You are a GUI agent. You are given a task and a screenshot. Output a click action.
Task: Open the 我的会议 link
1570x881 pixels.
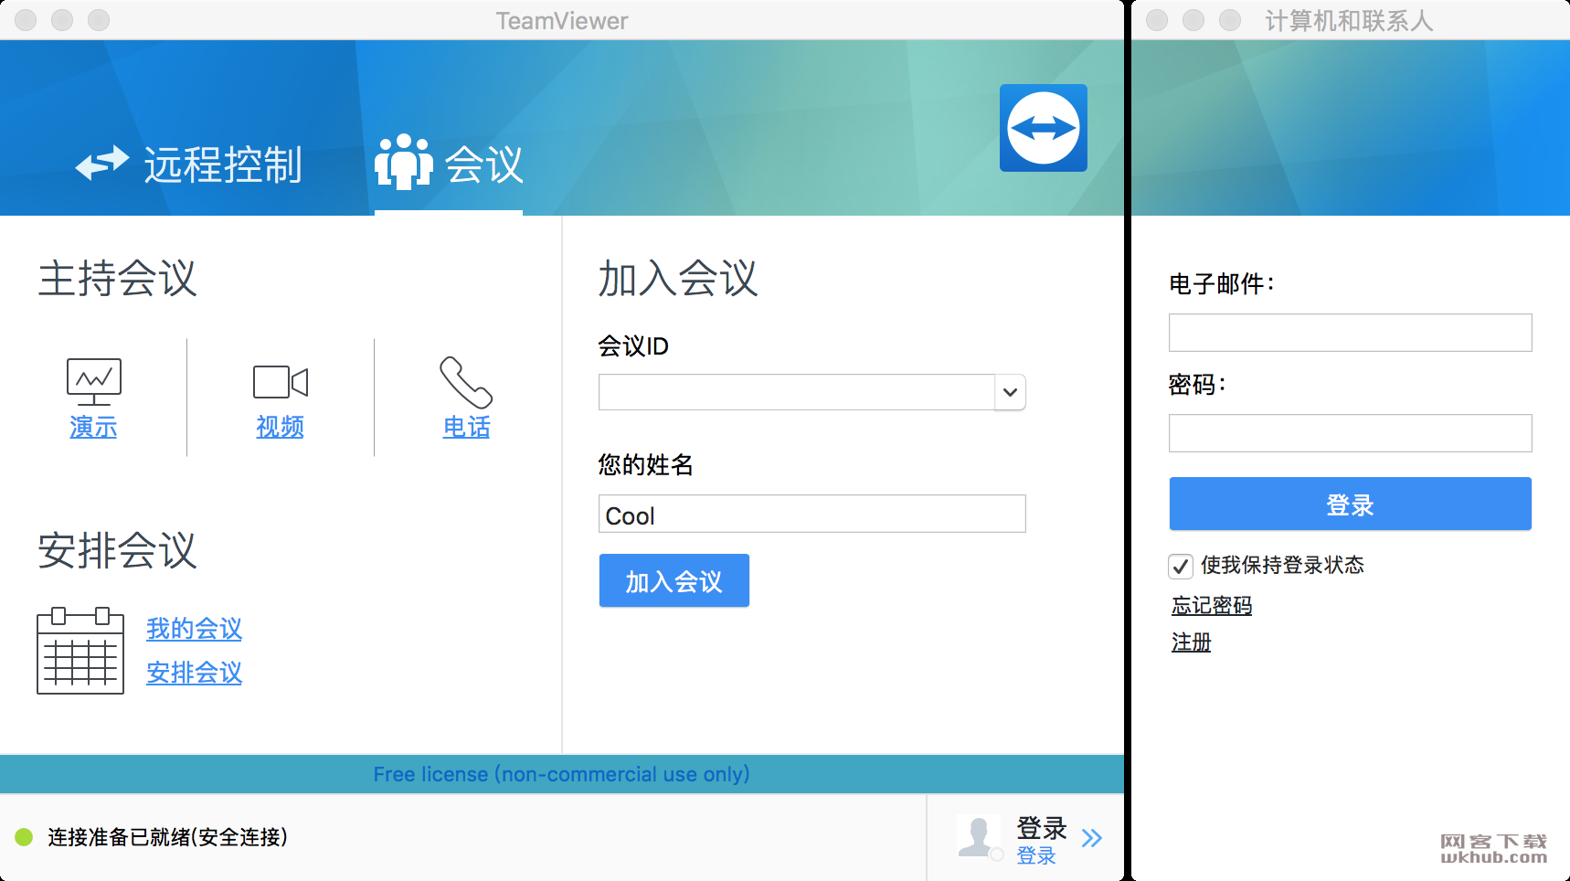pyautogui.click(x=194, y=629)
